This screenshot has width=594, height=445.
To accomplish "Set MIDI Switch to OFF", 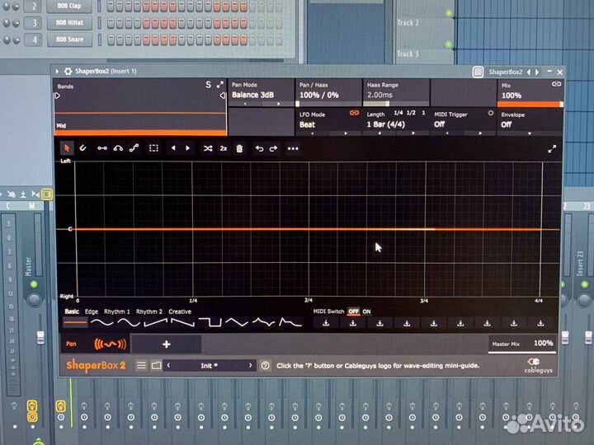I will (x=353, y=311).
